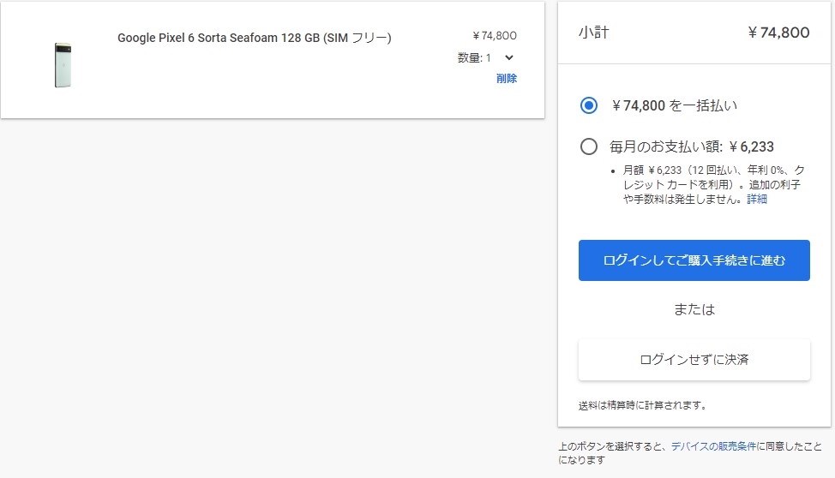
Task: Select the 毎月のお支払い額 radio button
Action: point(588,146)
